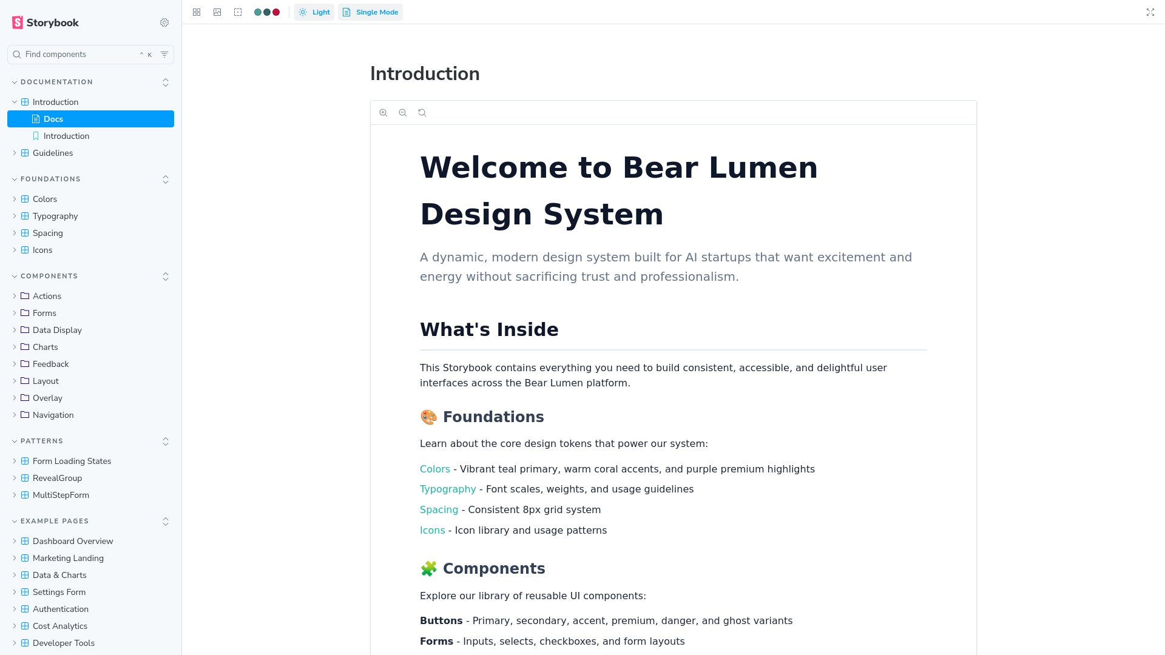The image size is (1165, 655).
Task: Expand the Colors tree node
Action: click(90, 199)
